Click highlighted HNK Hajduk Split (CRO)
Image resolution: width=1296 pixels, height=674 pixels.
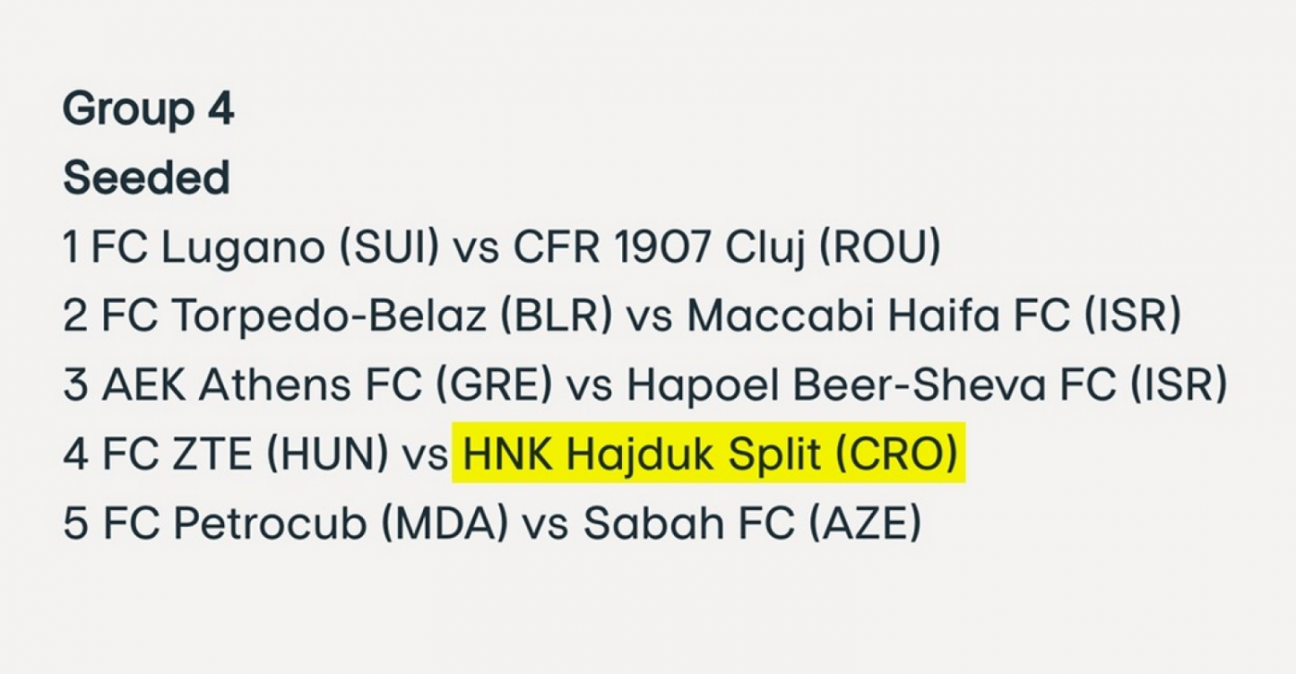(709, 456)
